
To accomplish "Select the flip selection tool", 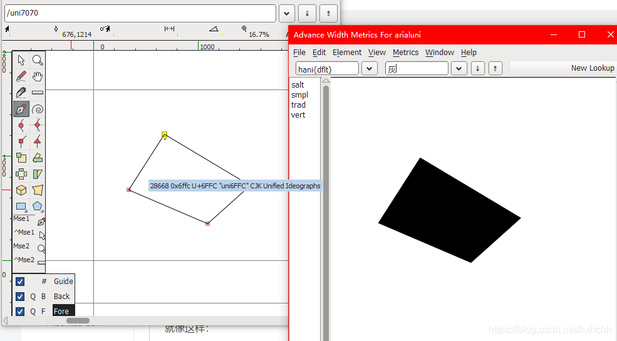I will (21, 174).
